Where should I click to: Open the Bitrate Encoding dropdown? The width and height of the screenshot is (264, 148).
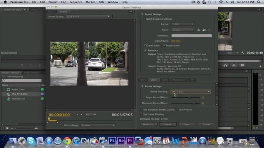(190, 92)
